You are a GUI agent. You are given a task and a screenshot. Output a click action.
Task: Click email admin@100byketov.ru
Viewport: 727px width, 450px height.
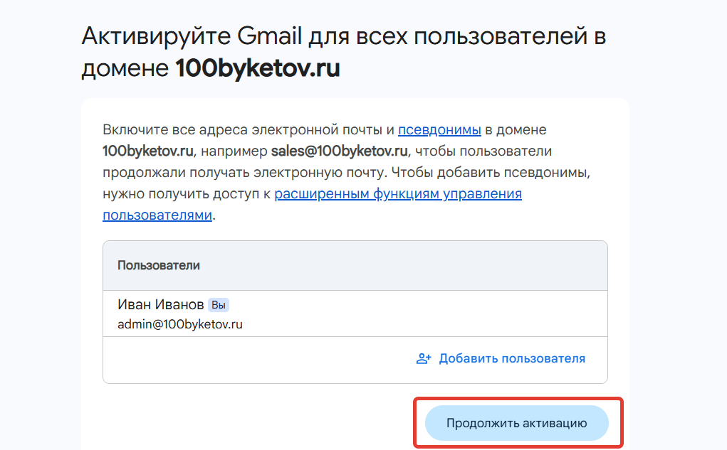(x=180, y=325)
